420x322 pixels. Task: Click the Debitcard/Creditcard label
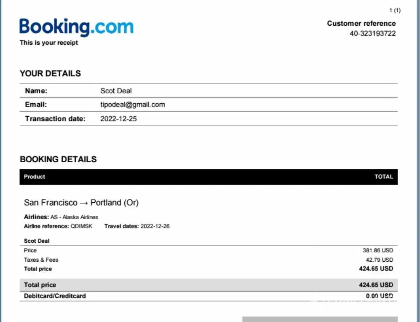click(x=55, y=296)
